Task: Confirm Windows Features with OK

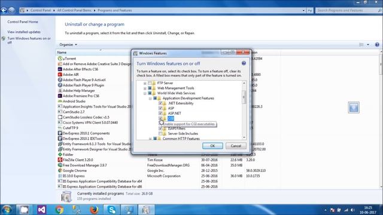Action: point(212,146)
